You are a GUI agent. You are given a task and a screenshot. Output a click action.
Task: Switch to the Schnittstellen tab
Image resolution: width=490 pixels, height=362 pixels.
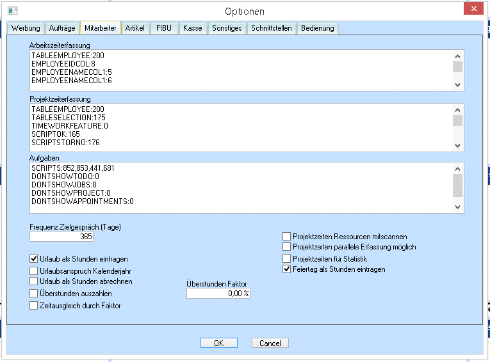coord(272,28)
